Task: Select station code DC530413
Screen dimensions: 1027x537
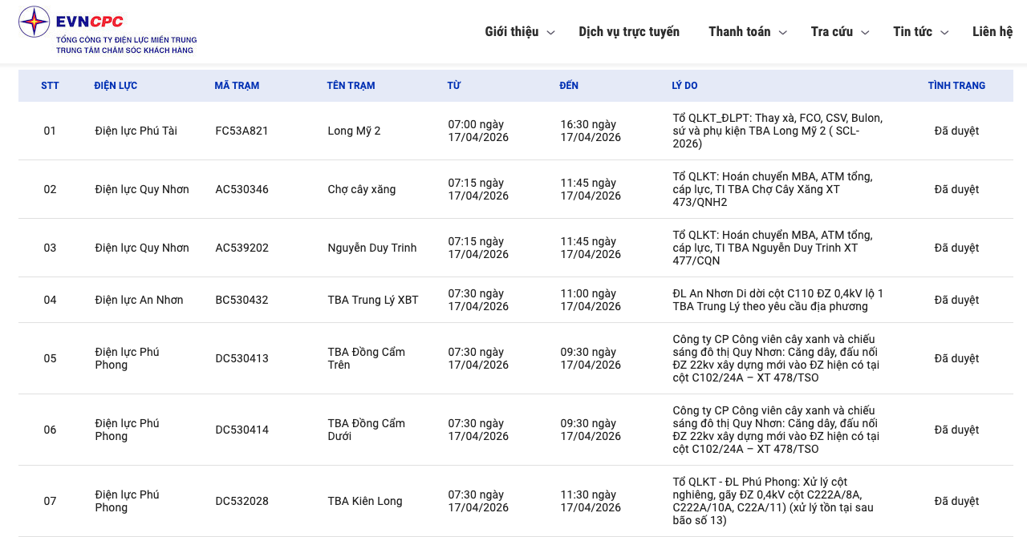Action: point(242,358)
